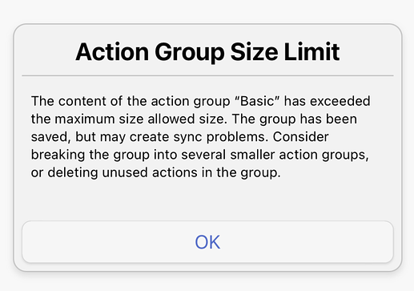Select the alert message paragraph text
Viewport: 414px width, 291px height.
click(200, 137)
